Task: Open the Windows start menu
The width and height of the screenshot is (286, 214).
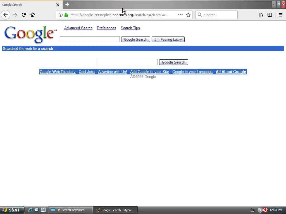Action: click(12, 210)
